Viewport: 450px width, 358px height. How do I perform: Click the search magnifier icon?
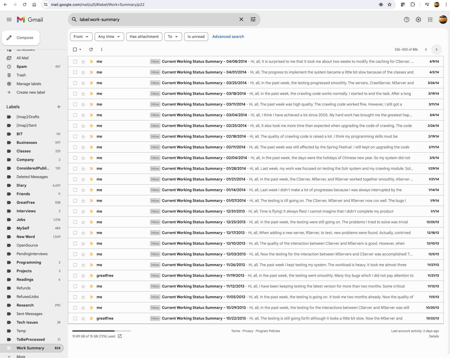point(74,19)
